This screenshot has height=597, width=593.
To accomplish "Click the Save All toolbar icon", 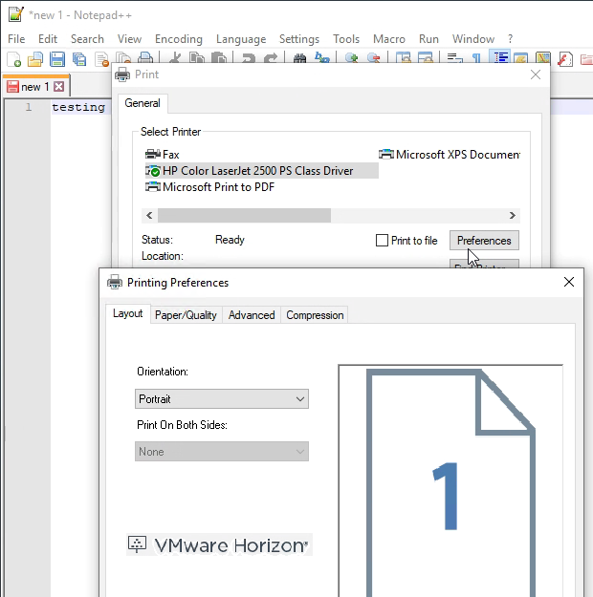I will [x=79, y=59].
